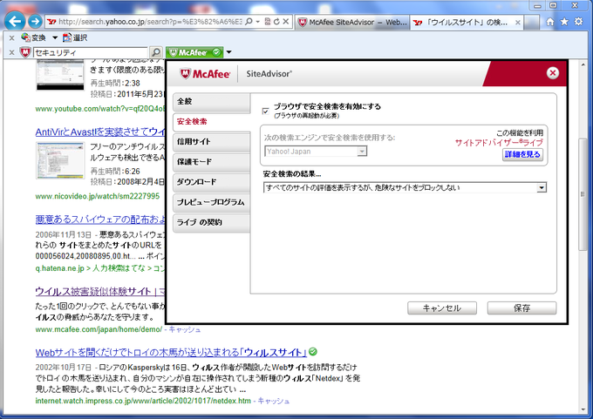Select 全般 settings tab
Viewport: 593px width, 419px height.
(211, 101)
